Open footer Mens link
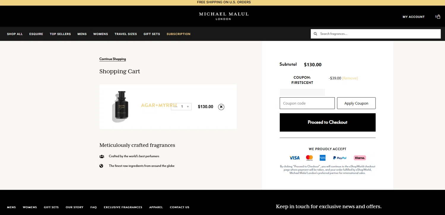This screenshot has height=215, width=445. coord(12,207)
